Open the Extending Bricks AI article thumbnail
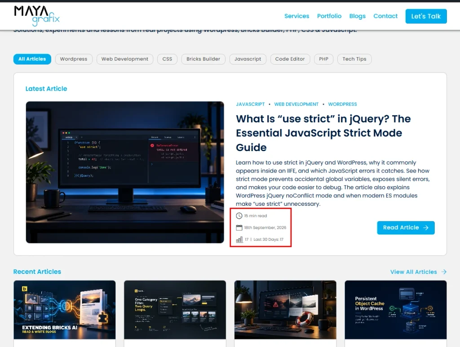The width and height of the screenshot is (460, 347). 65,310
